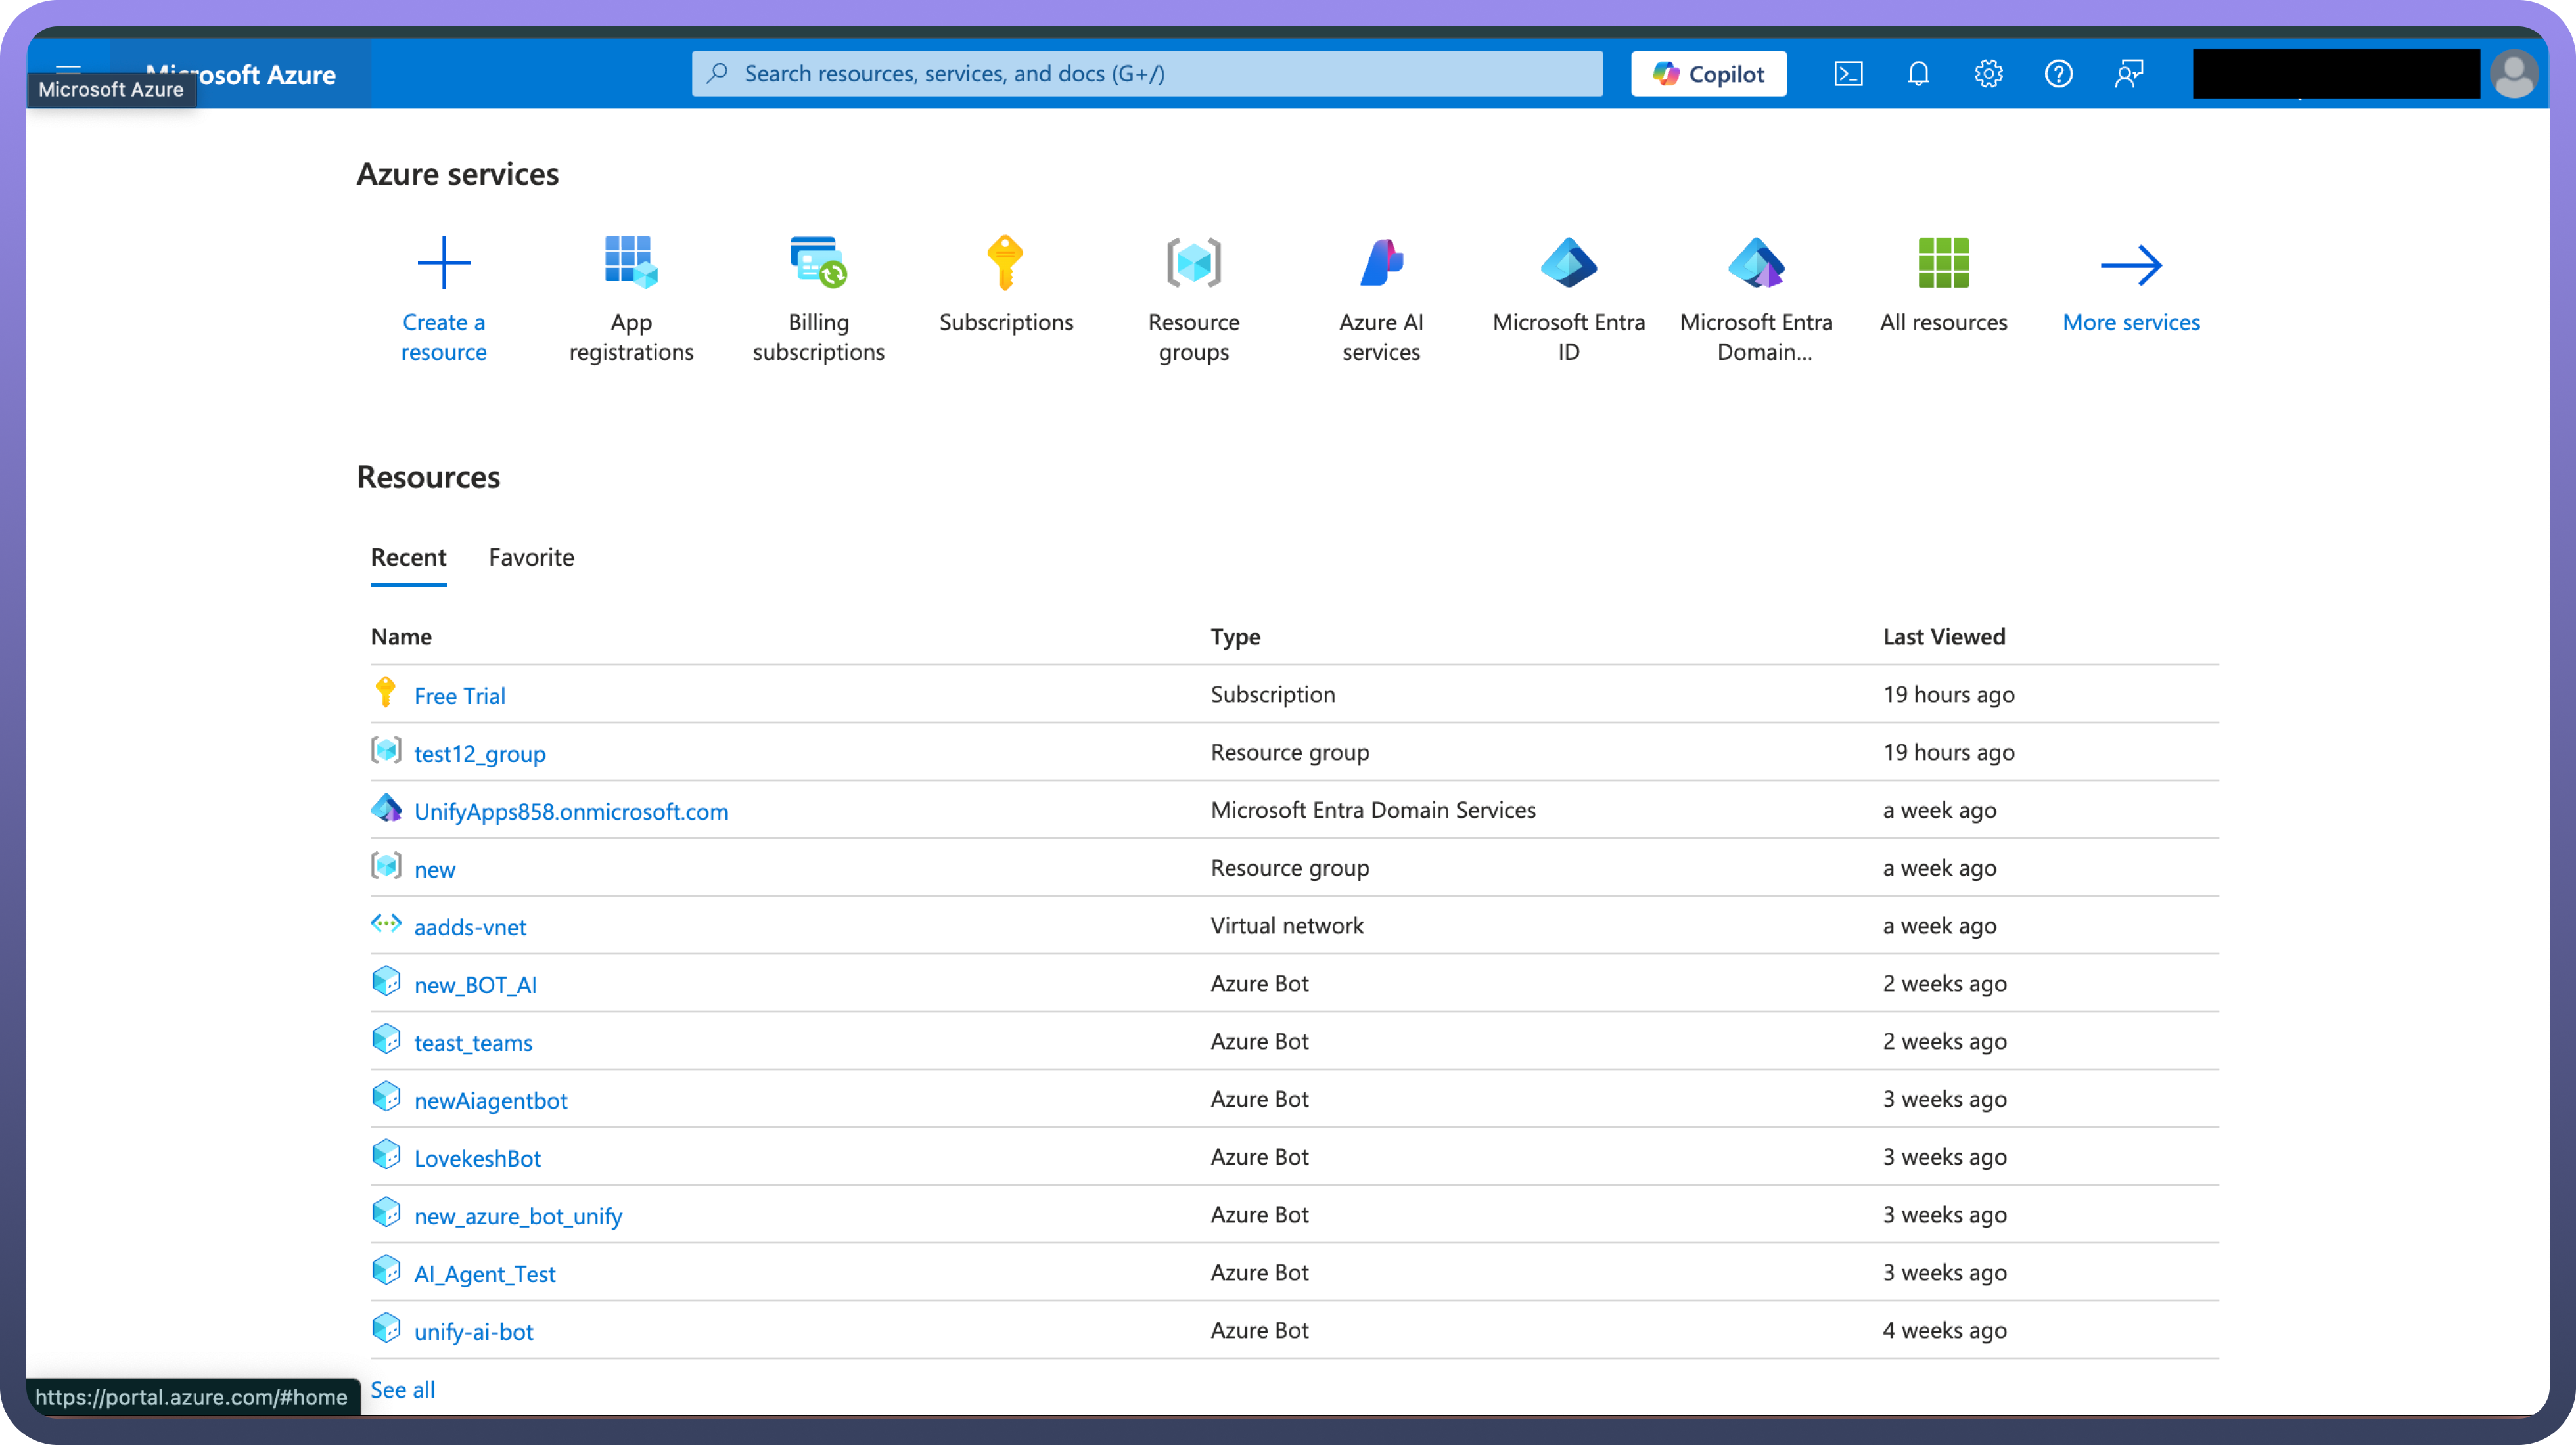Open the Subscriptions key icon
The image size is (2576, 1445).
point(1005,263)
